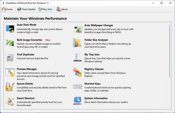Select the Find Duplicate icon
Screen dimensions: 175x113
click(10, 58)
